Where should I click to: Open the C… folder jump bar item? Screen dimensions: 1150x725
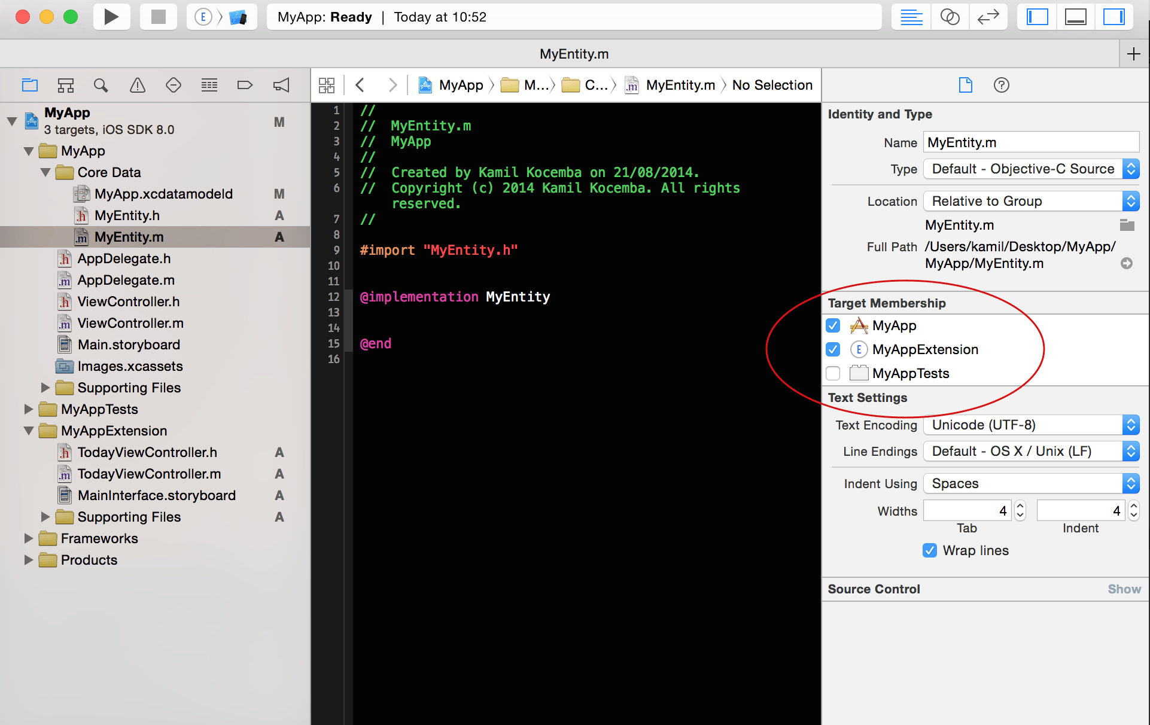tap(585, 85)
